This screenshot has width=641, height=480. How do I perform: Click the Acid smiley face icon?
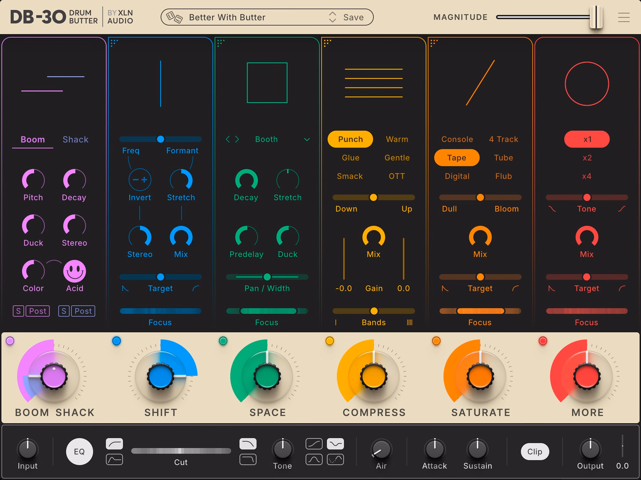tap(74, 271)
